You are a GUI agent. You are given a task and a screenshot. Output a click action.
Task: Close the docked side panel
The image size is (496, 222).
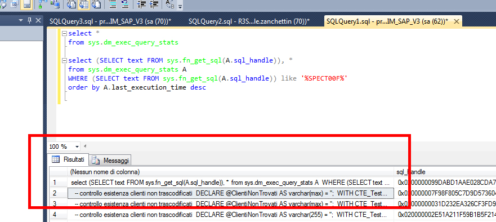point(38,20)
